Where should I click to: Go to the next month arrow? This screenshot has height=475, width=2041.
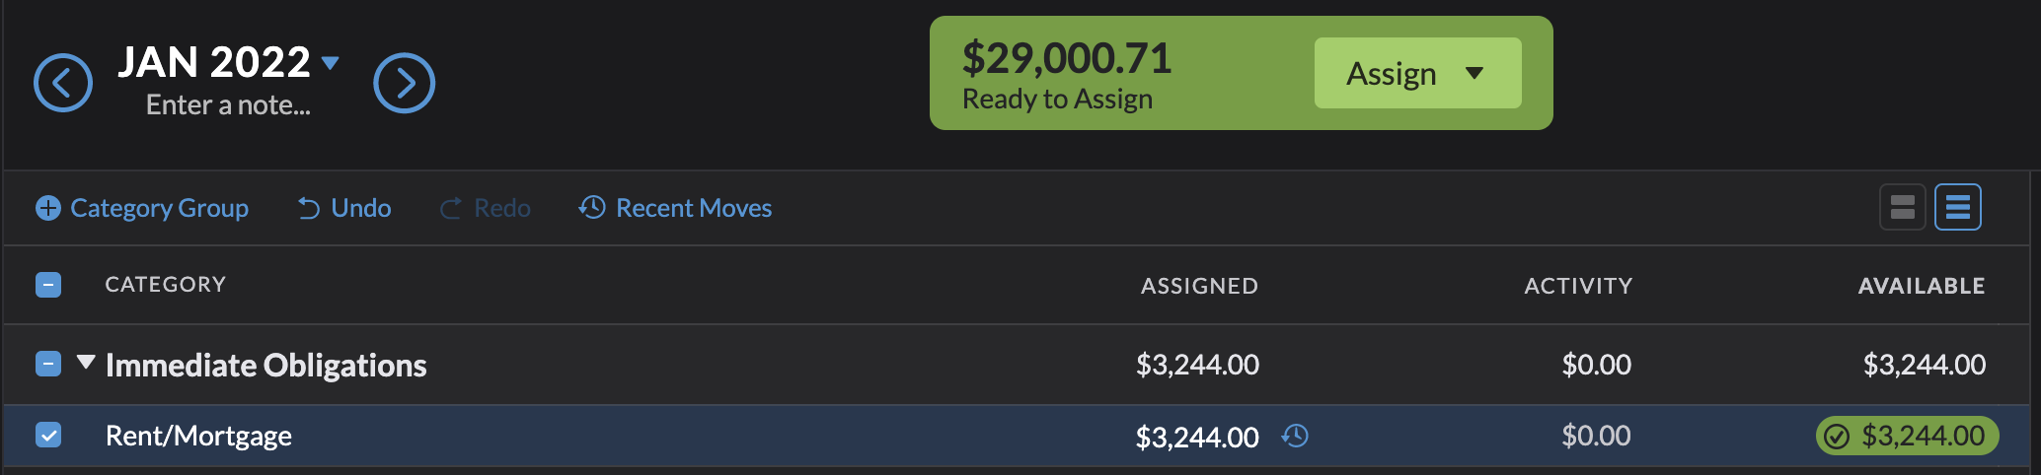click(x=404, y=83)
